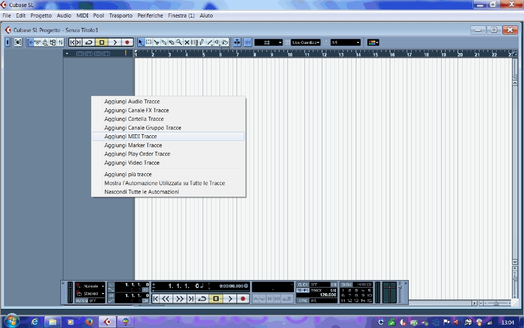Toggle the activate project button
The height and width of the screenshot is (328, 524).
tap(7, 42)
